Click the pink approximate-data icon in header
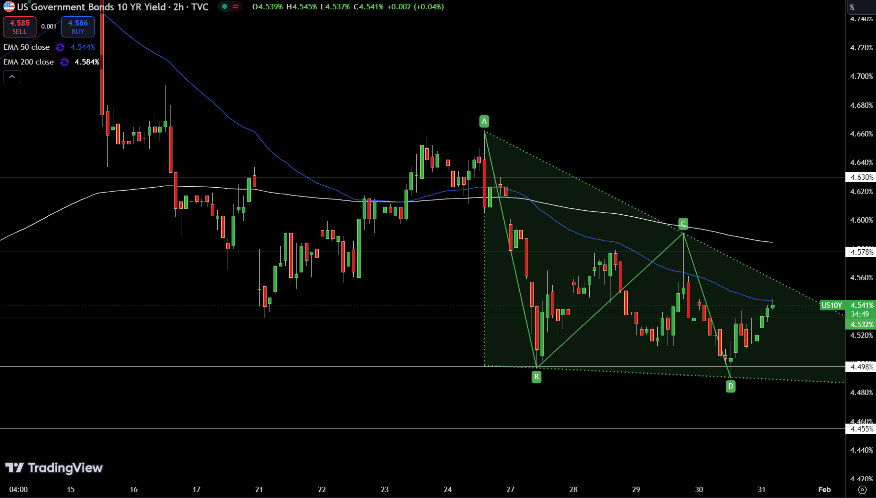This screenshot has height=498, width=876. [236, 7]
